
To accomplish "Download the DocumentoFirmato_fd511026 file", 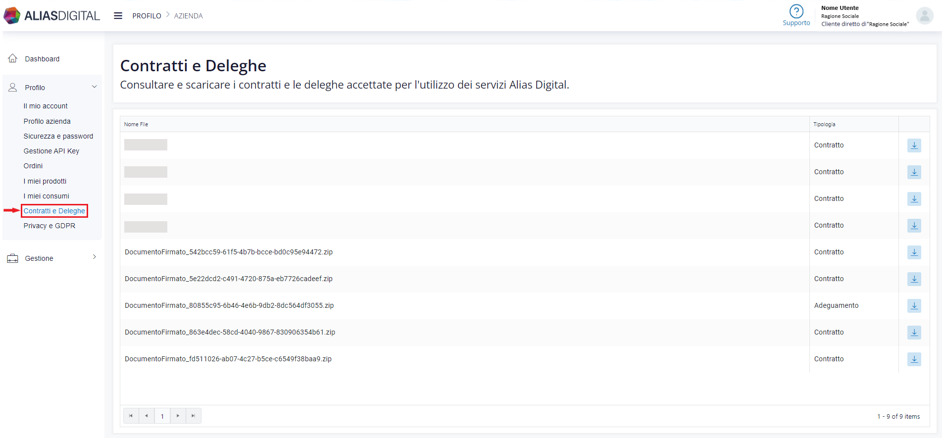I will point(914,359).
